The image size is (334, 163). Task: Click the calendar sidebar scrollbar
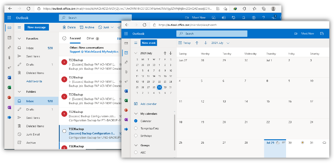(x=175, y=132)
